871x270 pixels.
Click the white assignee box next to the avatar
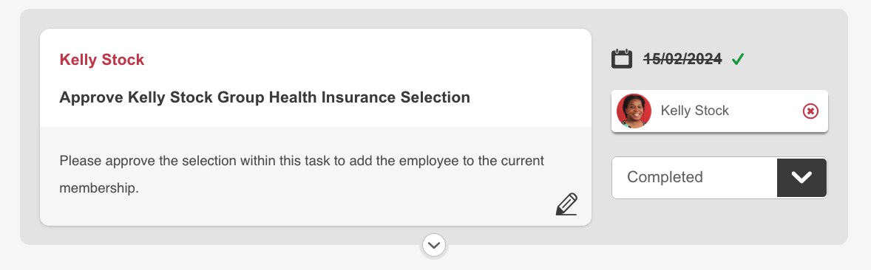pos(719,111)
